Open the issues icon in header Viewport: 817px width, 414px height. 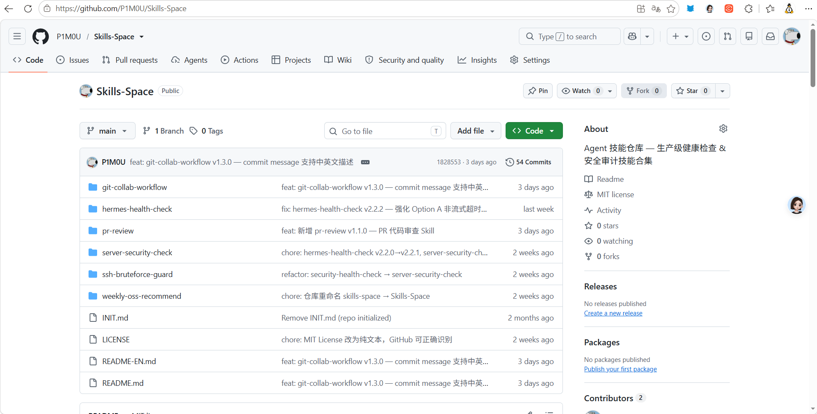706,36
